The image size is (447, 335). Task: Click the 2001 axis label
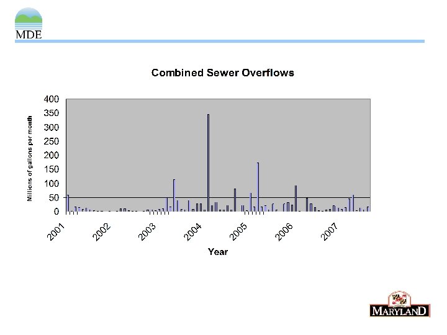[x=56, y=232]
